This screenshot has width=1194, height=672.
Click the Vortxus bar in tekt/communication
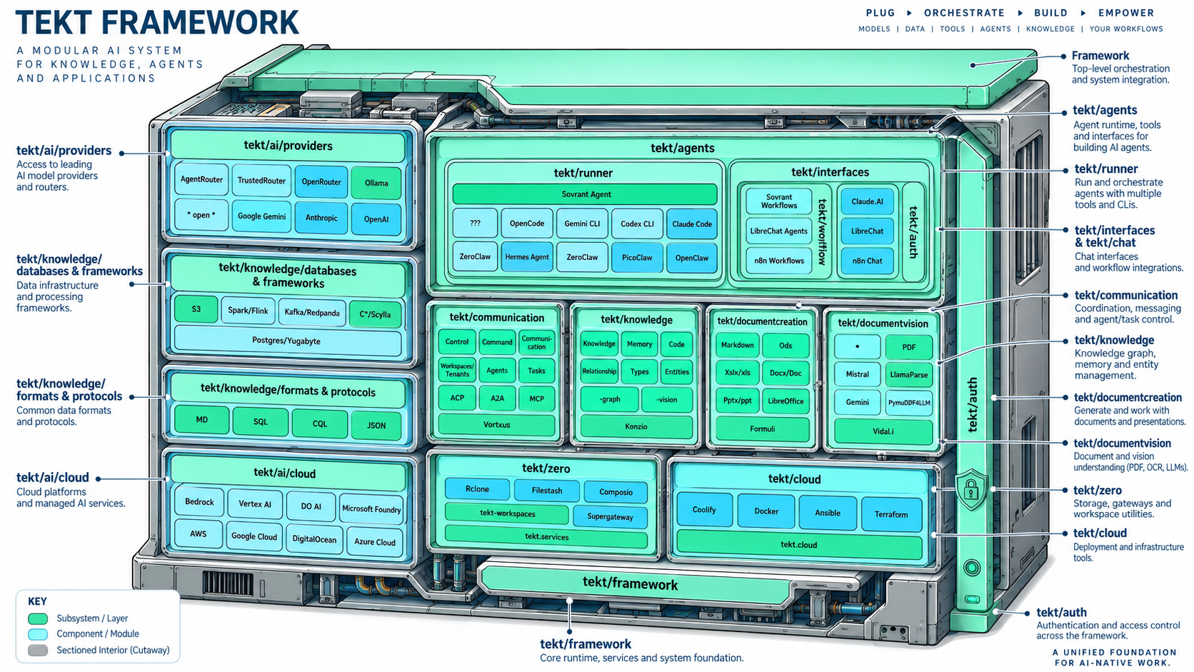(496, 425)
